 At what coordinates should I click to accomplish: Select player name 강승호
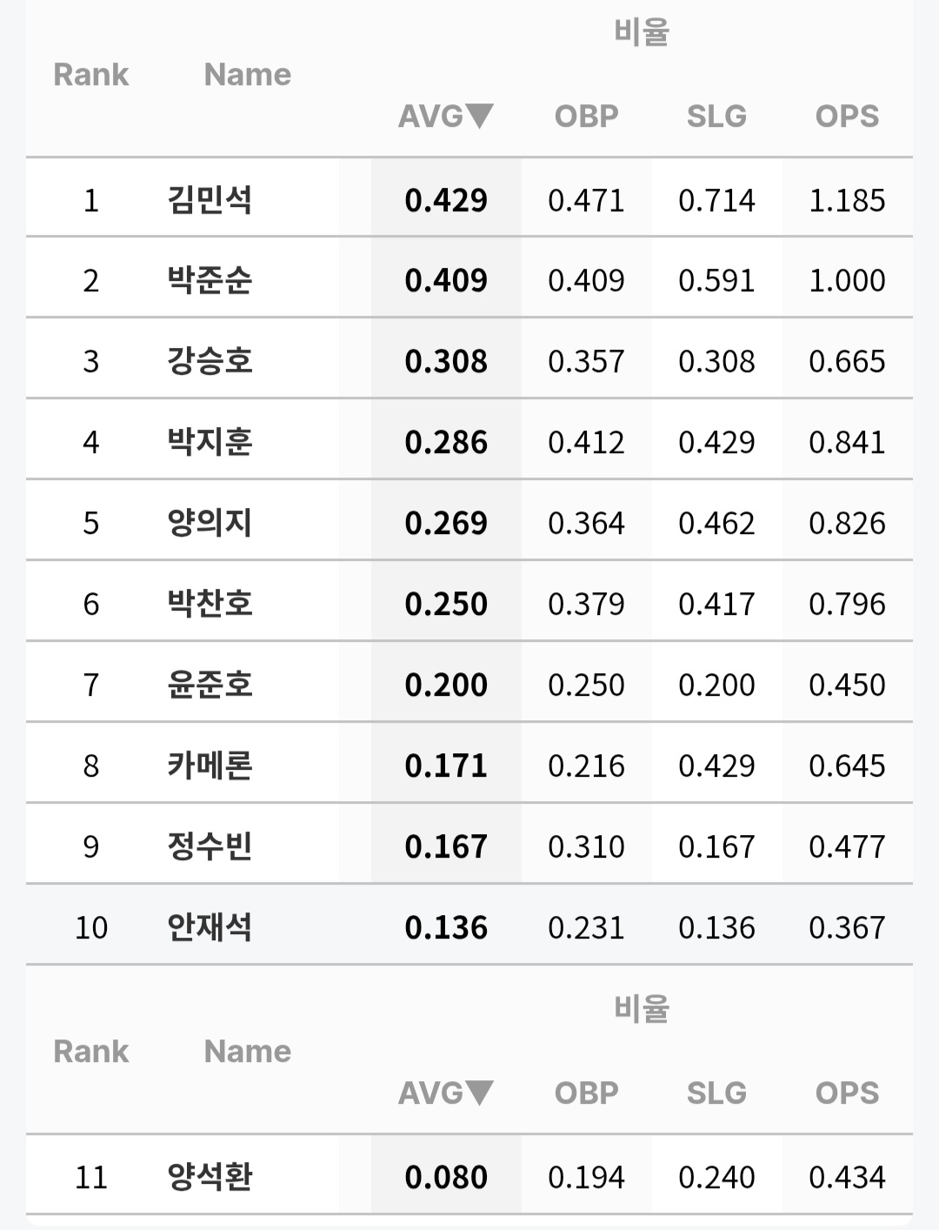click(210, 361)
